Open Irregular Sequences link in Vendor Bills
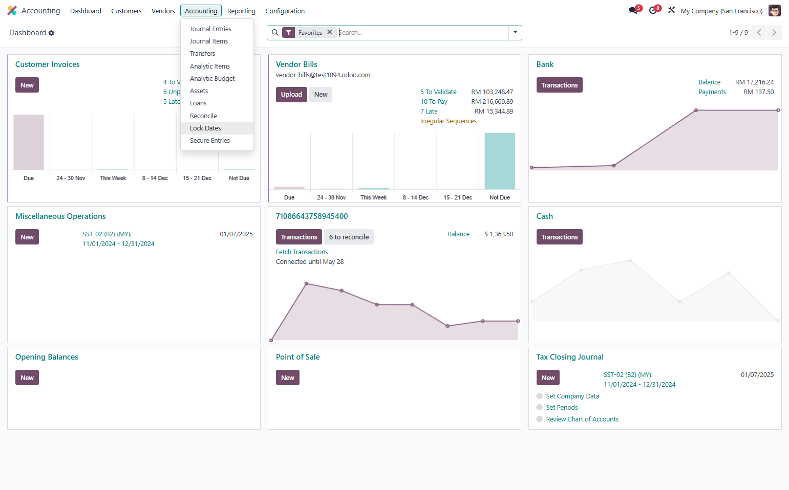This screenshot has width=789, height=490. pyautogui.click(x=449, y=121)
